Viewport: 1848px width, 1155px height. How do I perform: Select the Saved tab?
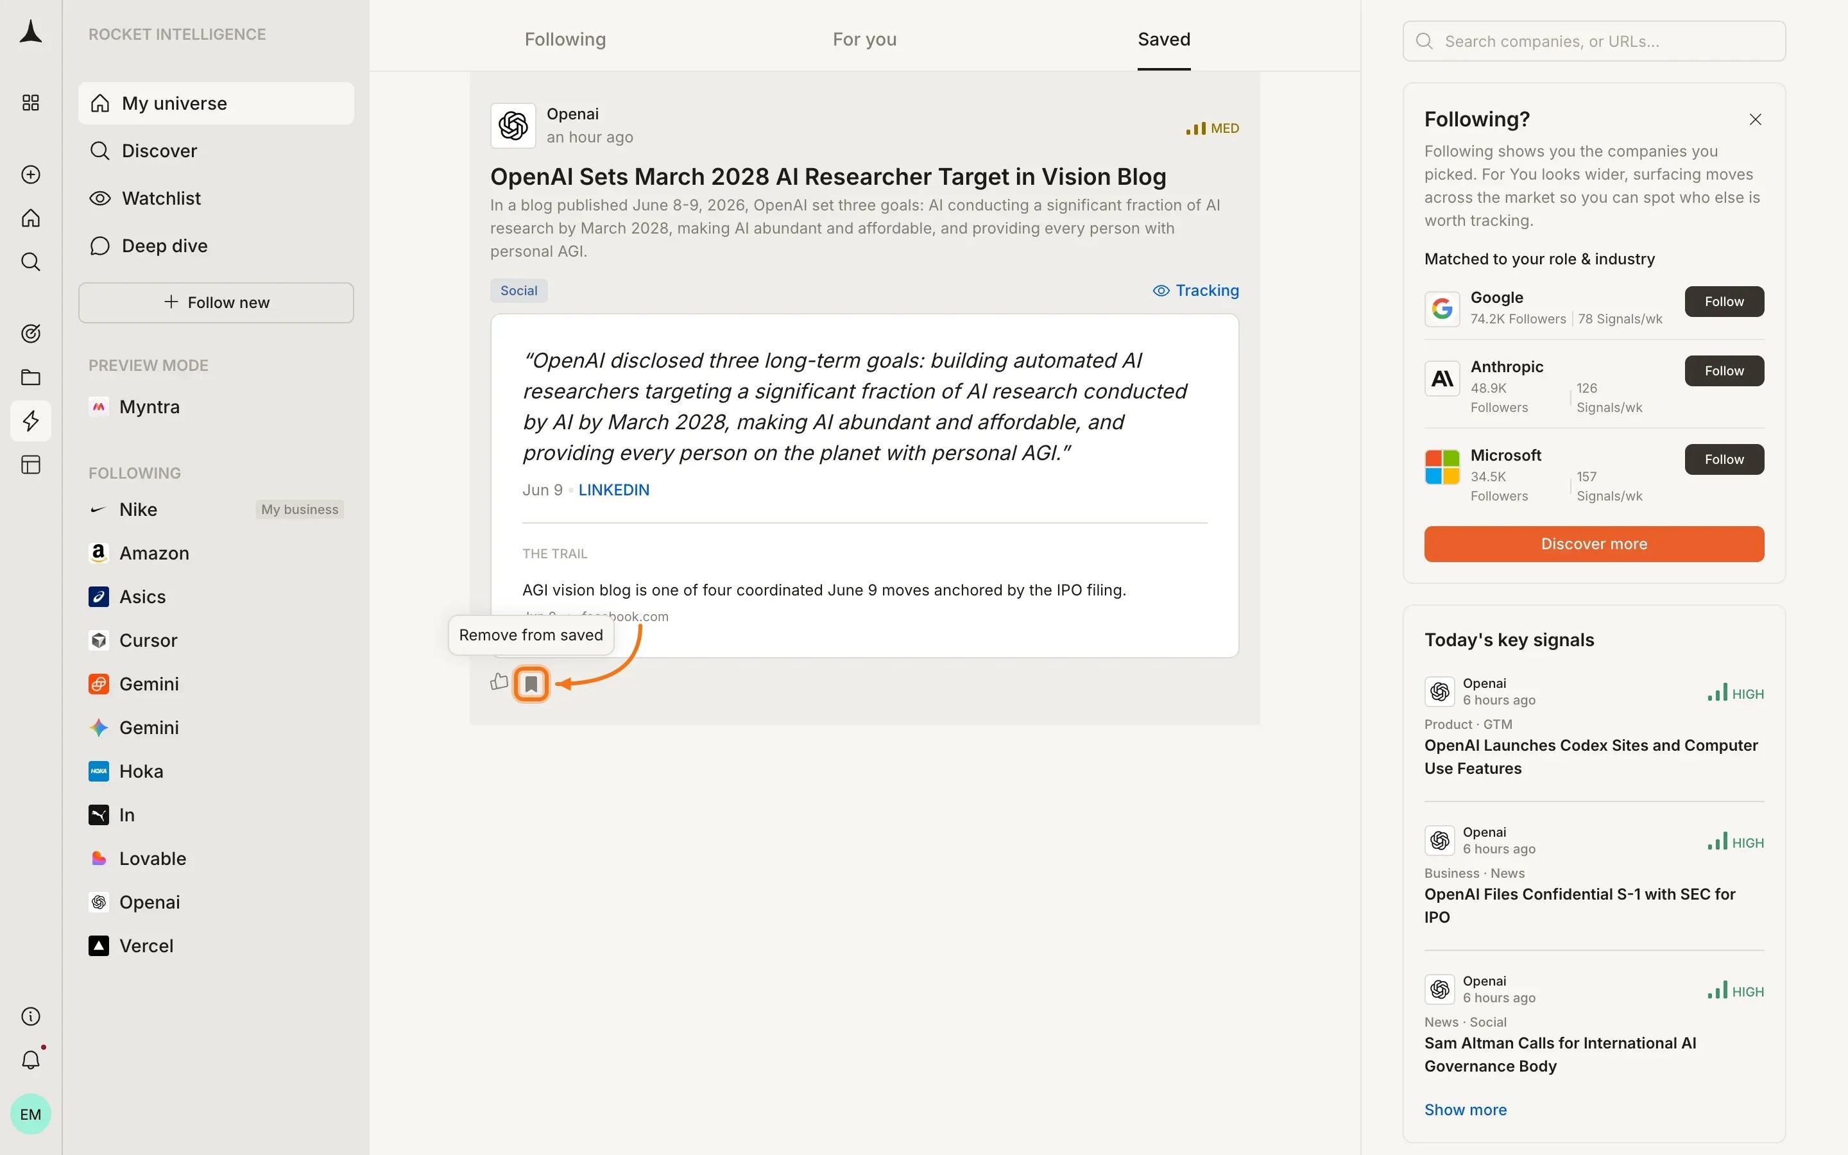[1164, 39]
